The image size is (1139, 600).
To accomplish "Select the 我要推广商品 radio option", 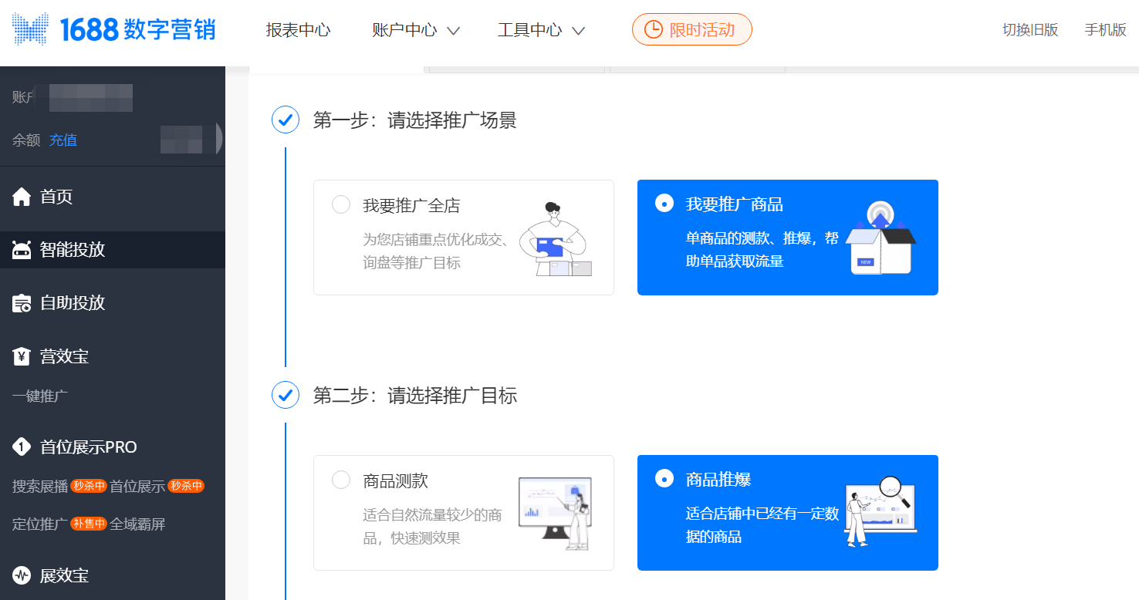I will point(663,204).
